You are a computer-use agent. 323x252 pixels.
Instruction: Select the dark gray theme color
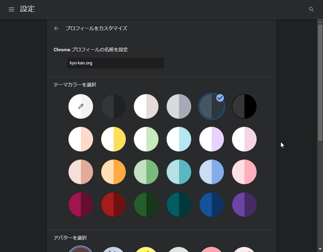click(114, 107)
